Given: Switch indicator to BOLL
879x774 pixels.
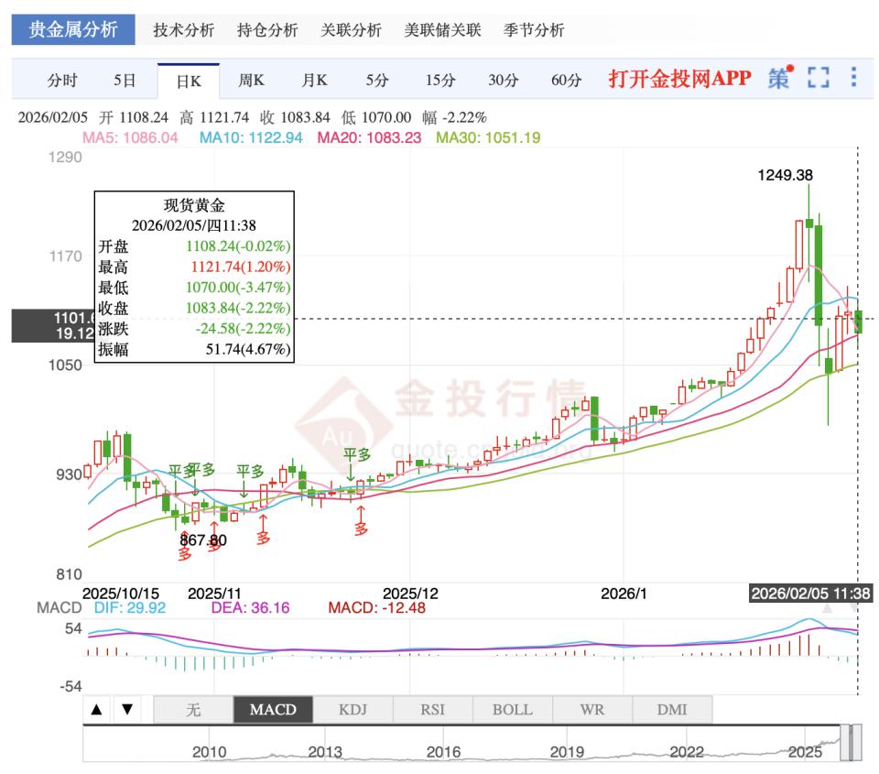Looking at the screenshot, I should [513, 710].
